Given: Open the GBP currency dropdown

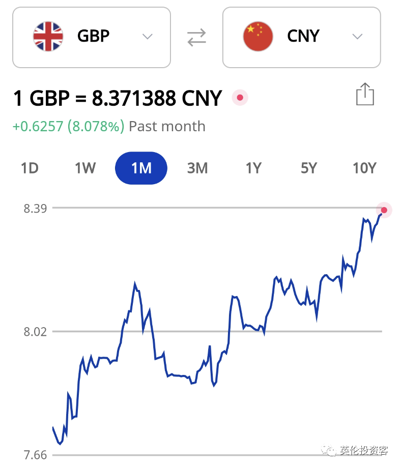Looking at the screenshot, I should (x=92, y=38).
